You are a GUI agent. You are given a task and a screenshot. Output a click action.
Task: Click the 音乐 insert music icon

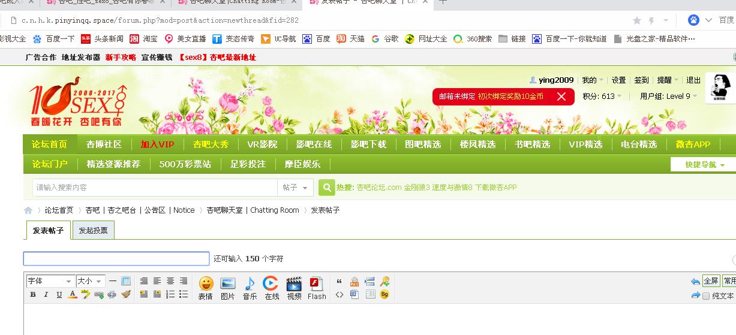[250, 288]
